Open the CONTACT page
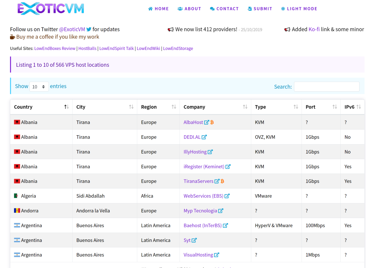The width and height of the screenshot is (366, 268). click(x=224, y=9)
